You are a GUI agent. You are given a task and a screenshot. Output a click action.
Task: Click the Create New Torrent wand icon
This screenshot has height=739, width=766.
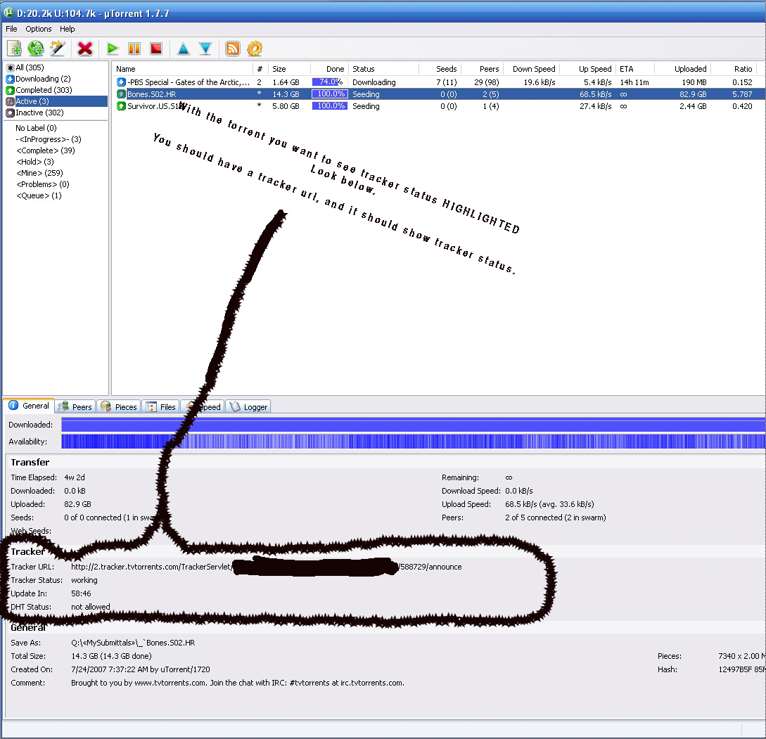point(58,49)
